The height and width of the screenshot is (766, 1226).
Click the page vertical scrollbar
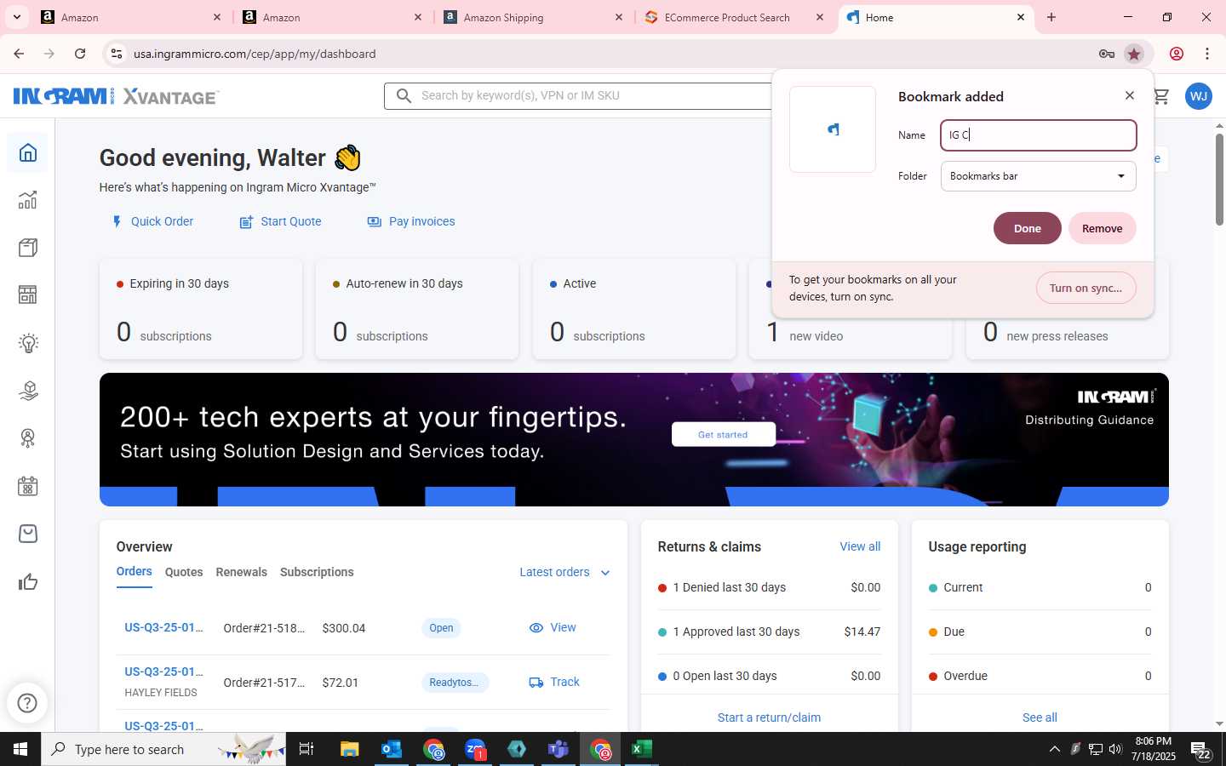coord(1219,179)
